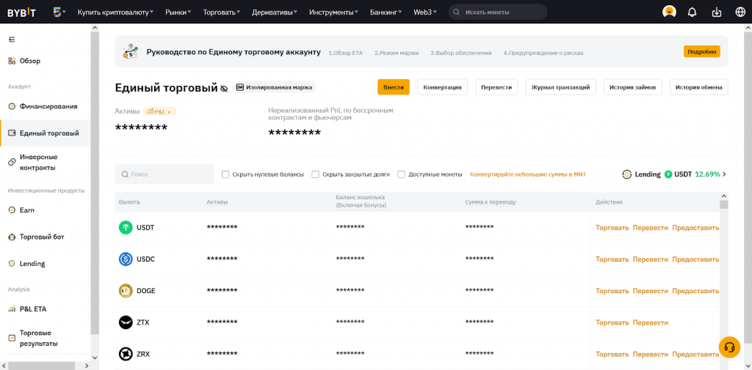752x370 pixels.
Task: Enable 'Скрыть нулевые балансы' checkbox
Action: 225,174
